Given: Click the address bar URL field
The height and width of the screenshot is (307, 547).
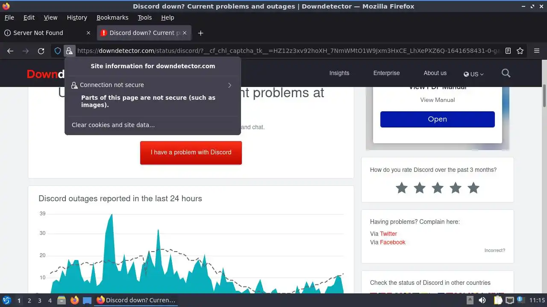Looking at the screenshot, I should pyautogui.click(x=288, y=51).
